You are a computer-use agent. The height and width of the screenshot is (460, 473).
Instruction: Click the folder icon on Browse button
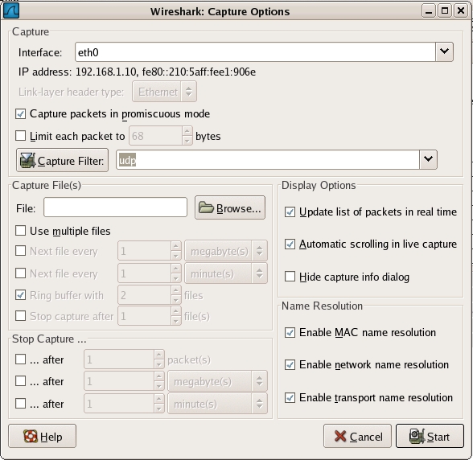pyautogui.click(x=206, y=207)
